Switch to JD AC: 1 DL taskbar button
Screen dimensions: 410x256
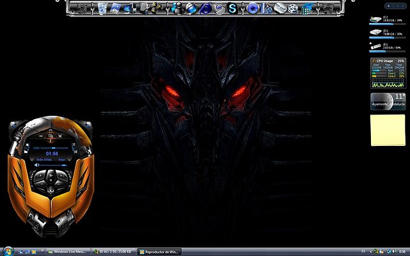(114, 252)
